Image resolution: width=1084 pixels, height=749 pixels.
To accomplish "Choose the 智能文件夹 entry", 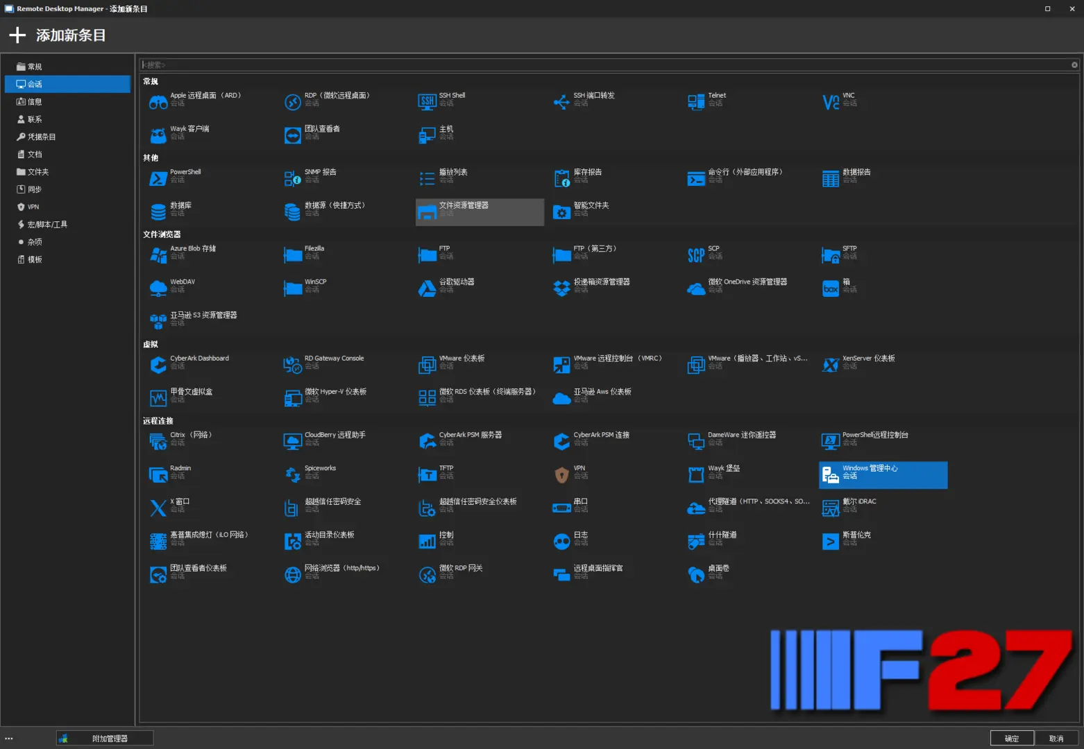I will pyautogui.click(x=615, y=212).
